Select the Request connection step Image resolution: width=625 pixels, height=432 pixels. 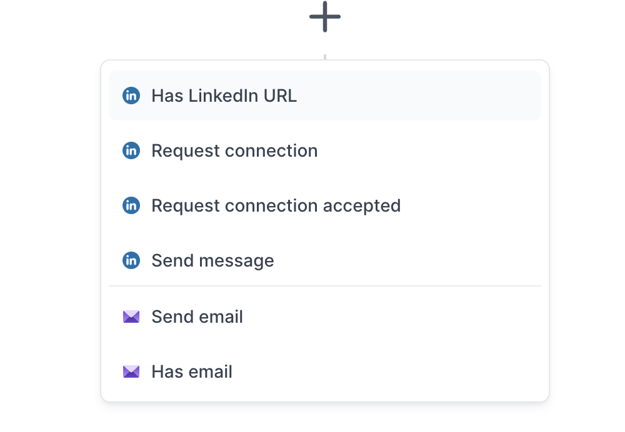[325, 150]
